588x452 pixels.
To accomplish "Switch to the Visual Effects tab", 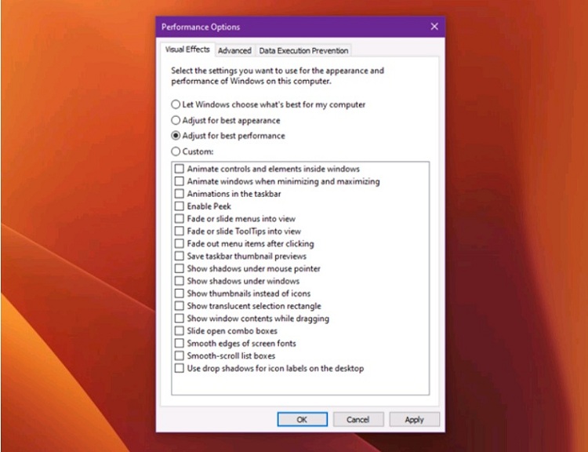I will click(187, 49).
